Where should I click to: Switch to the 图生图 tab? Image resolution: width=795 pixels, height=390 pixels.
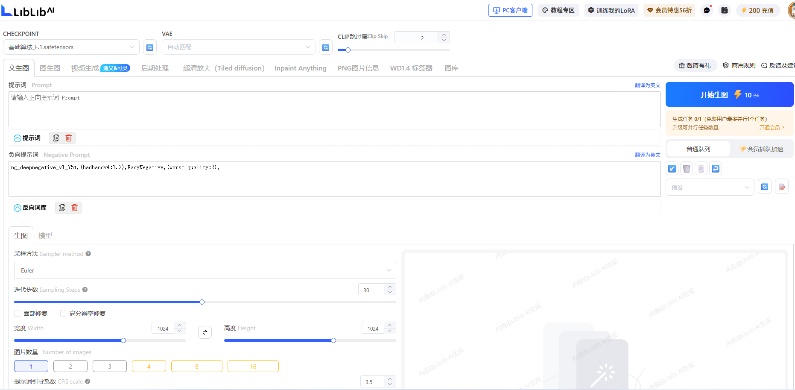tap(50, 68)
